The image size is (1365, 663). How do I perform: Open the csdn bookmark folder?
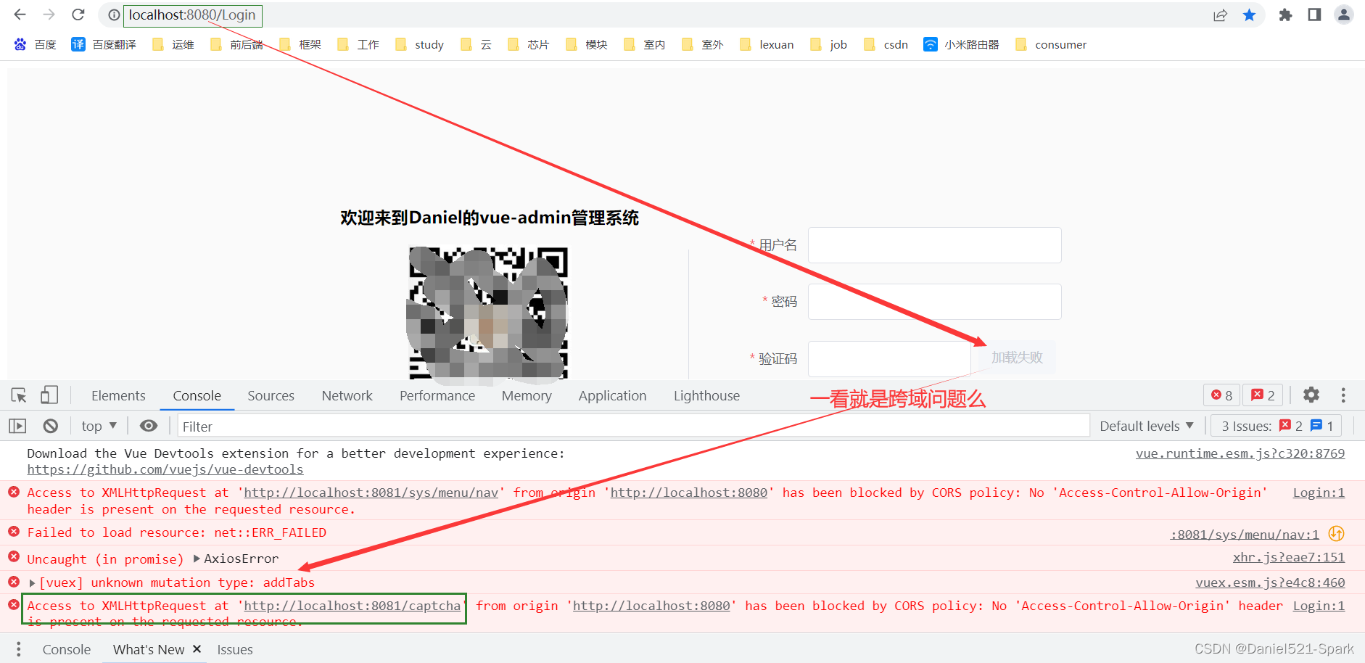coord(886,45)
